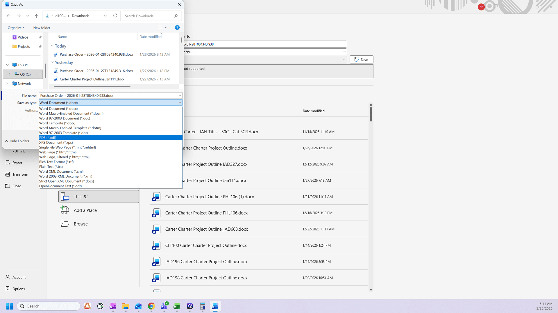
Task: Close the document via backstage Close
Action: click(17, 186)
